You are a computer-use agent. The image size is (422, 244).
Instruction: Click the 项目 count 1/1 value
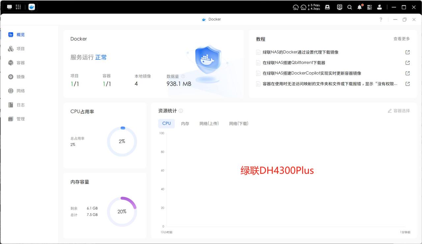click(x=75, y=84)
